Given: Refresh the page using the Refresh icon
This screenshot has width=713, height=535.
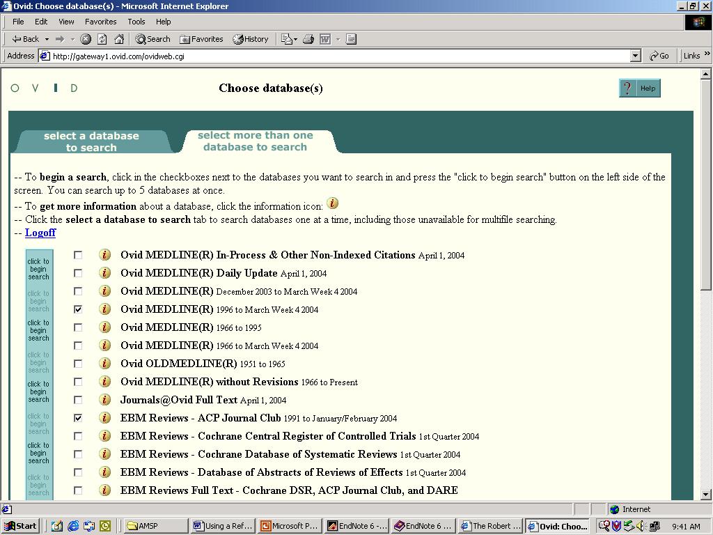Looking at the screenshot, I should tap(102, 39).
